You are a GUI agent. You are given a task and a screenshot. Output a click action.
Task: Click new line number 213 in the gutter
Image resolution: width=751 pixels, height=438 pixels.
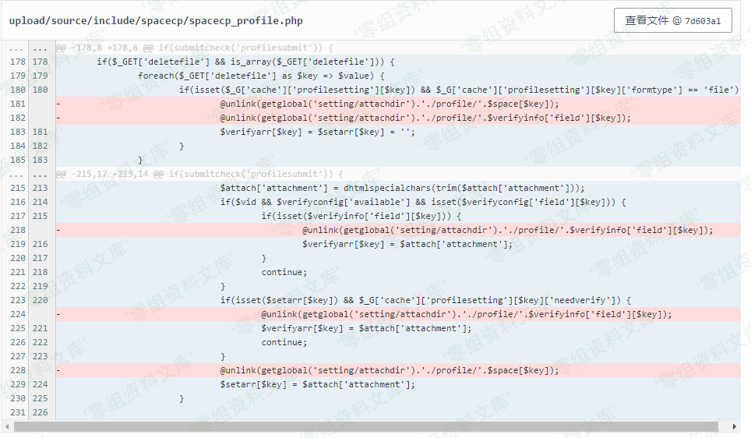[40, 188]
